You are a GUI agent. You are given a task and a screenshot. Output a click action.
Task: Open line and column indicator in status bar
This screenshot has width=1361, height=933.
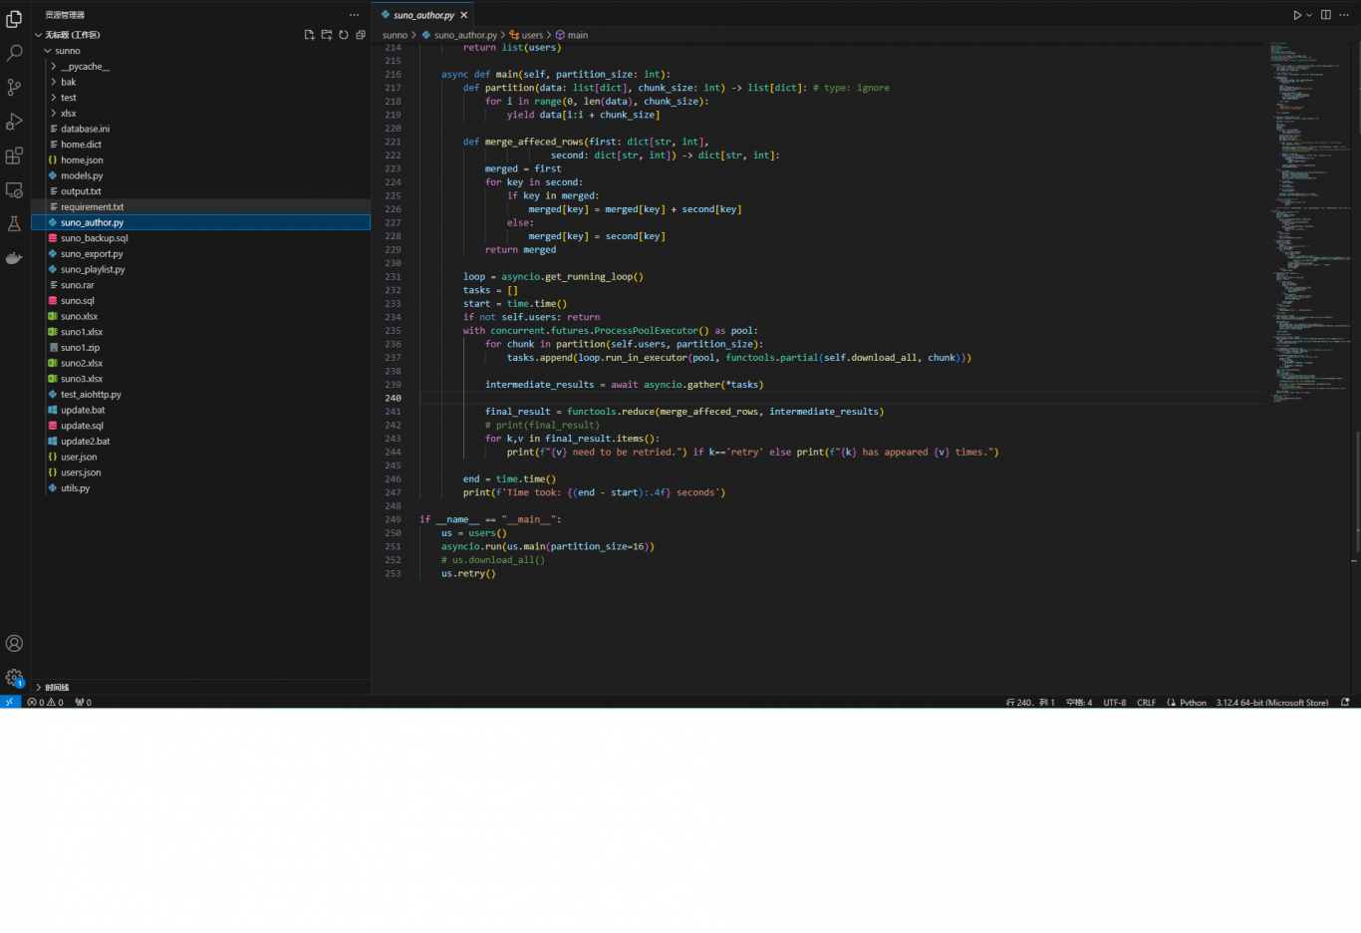coord(1030,702)
